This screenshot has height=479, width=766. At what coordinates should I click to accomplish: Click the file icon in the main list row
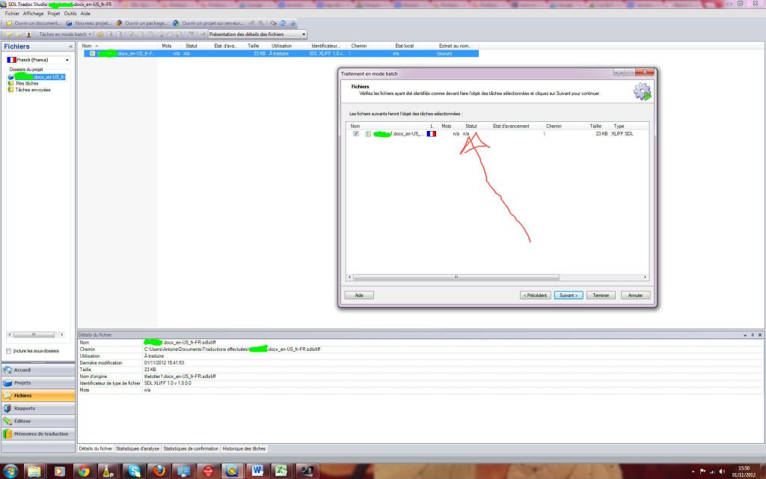point(92,53)
